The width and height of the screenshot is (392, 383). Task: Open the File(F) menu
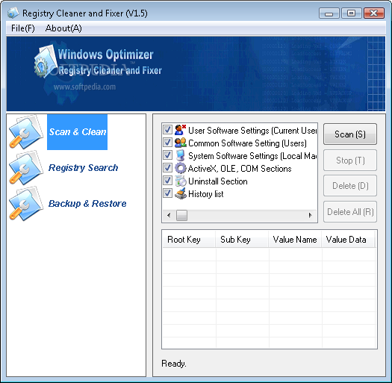pos(23,28)
